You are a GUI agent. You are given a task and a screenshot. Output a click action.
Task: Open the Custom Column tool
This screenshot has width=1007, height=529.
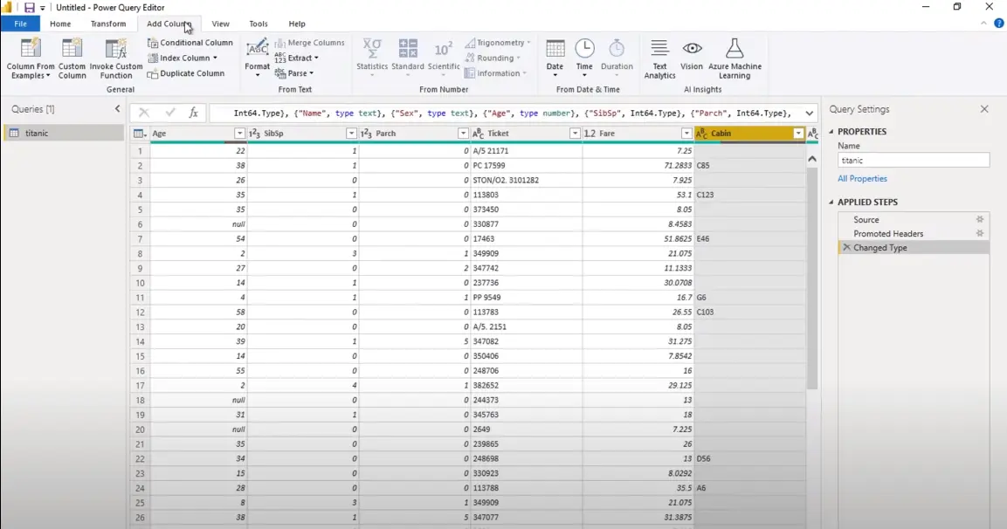[72, 51]
